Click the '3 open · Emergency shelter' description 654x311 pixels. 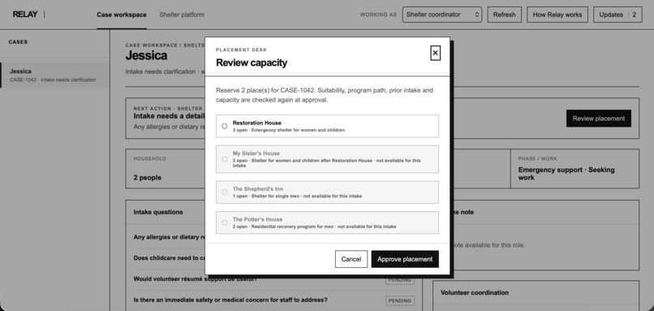[x=289, y=130]
